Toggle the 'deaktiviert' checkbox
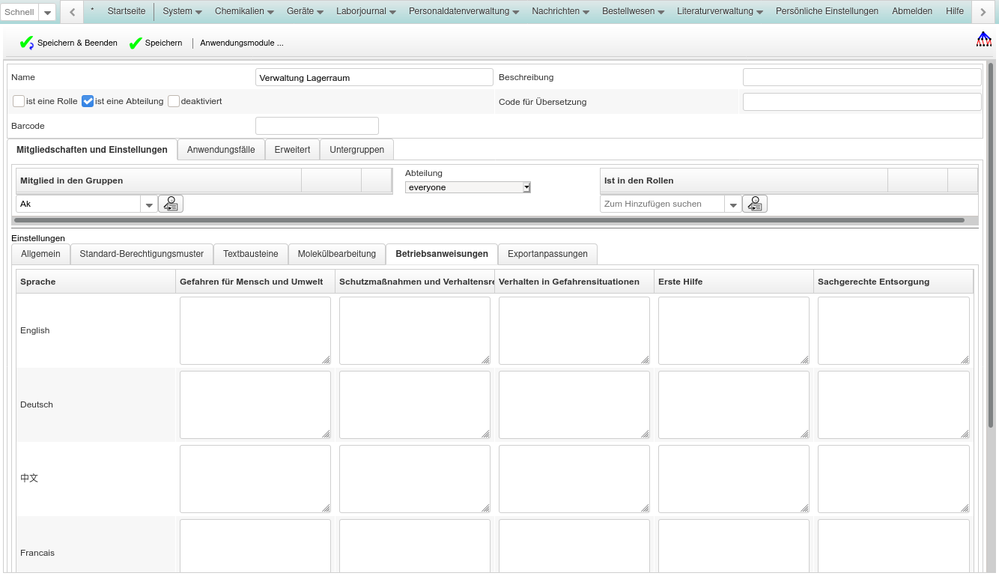The image size is (999, 576). (x=174, y=101)
